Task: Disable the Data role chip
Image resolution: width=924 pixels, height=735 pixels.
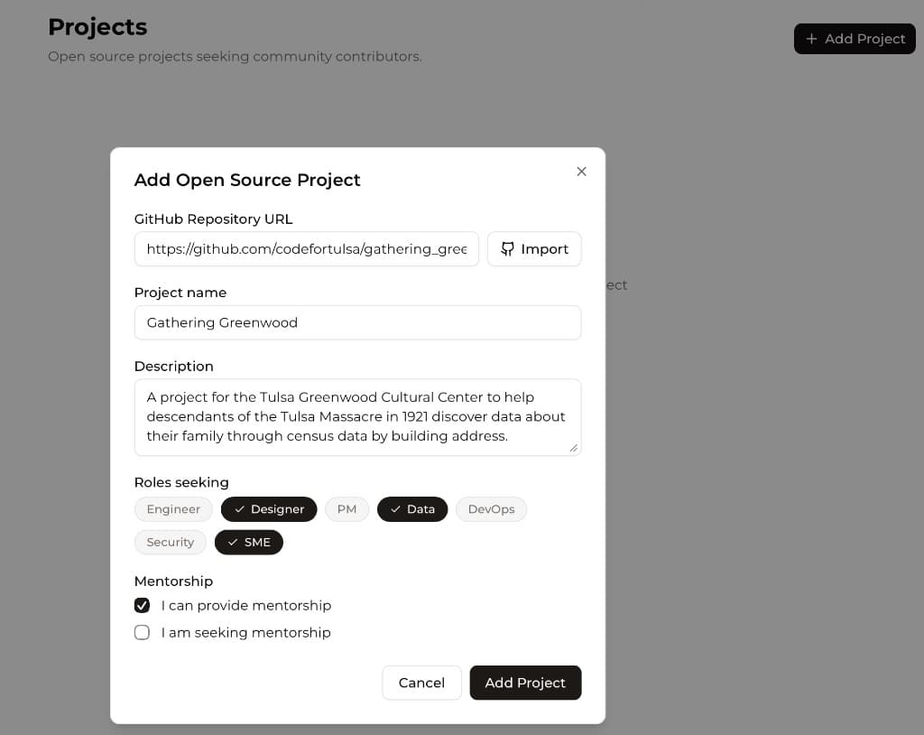Action: click(x=412, y=509)
